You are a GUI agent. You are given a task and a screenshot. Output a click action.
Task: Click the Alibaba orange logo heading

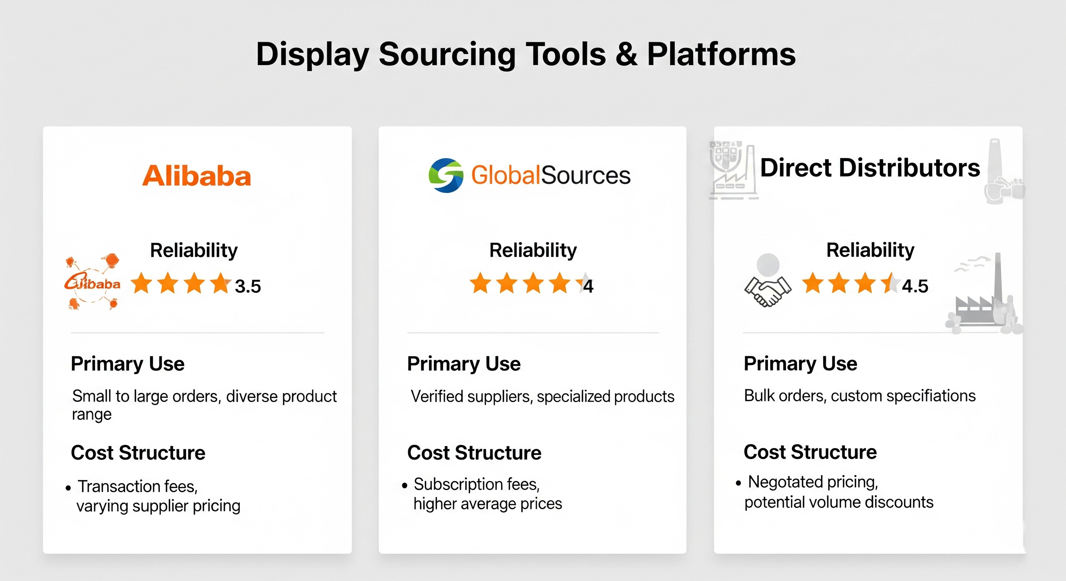pos(196,176)
